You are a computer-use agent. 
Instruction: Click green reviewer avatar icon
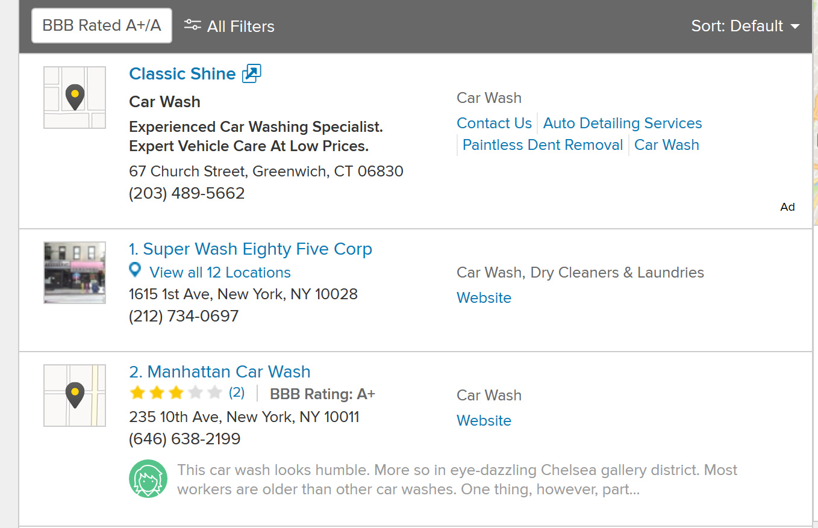click(148, 479)
